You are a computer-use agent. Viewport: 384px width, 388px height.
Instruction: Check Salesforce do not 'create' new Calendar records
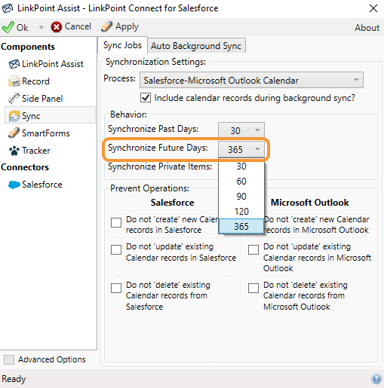[116, 222]
